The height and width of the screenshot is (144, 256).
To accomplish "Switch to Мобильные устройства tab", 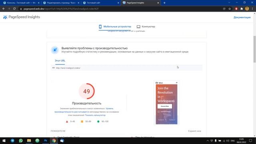I will pos(115,26).
